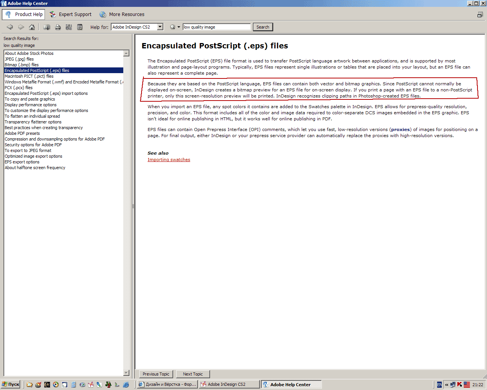Expand hidden tray icons chevron

point(447,385)
